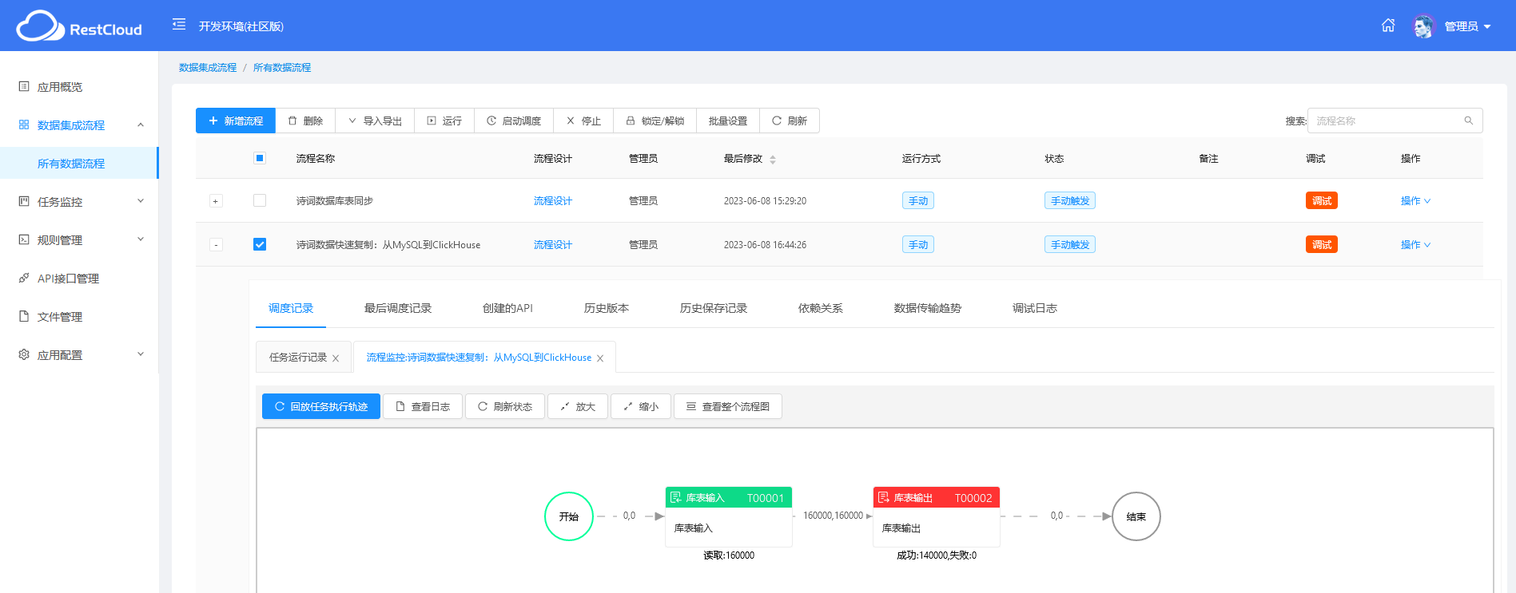Go to home via house icon
This screenshot has width=1516, height=593.
[1388, 26]
